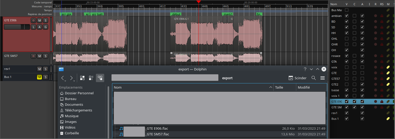This screenshot has width=395, height=139.
Task: Toggle visibility checkbox for OHL track
Action: 347,39
